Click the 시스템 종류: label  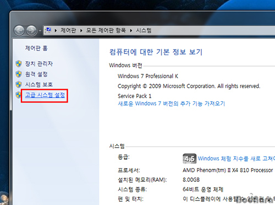133,190
